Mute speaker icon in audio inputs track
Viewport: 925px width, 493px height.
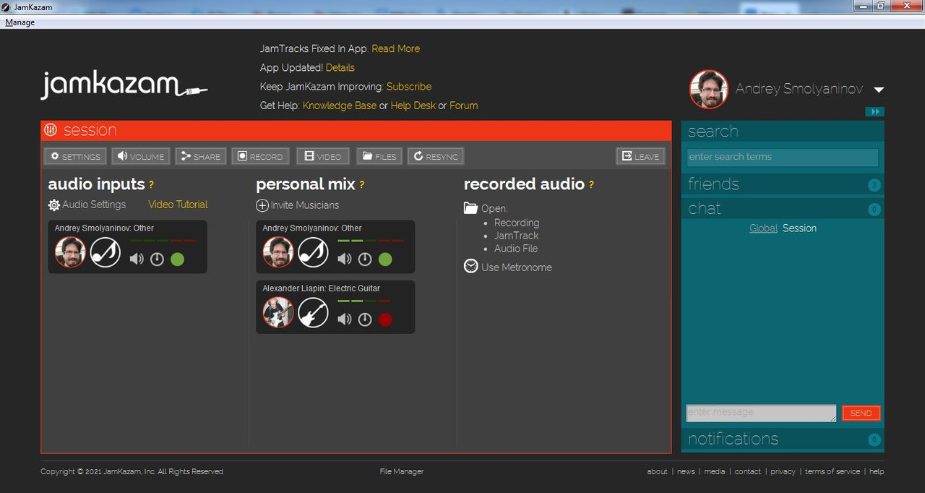point(137,259)
